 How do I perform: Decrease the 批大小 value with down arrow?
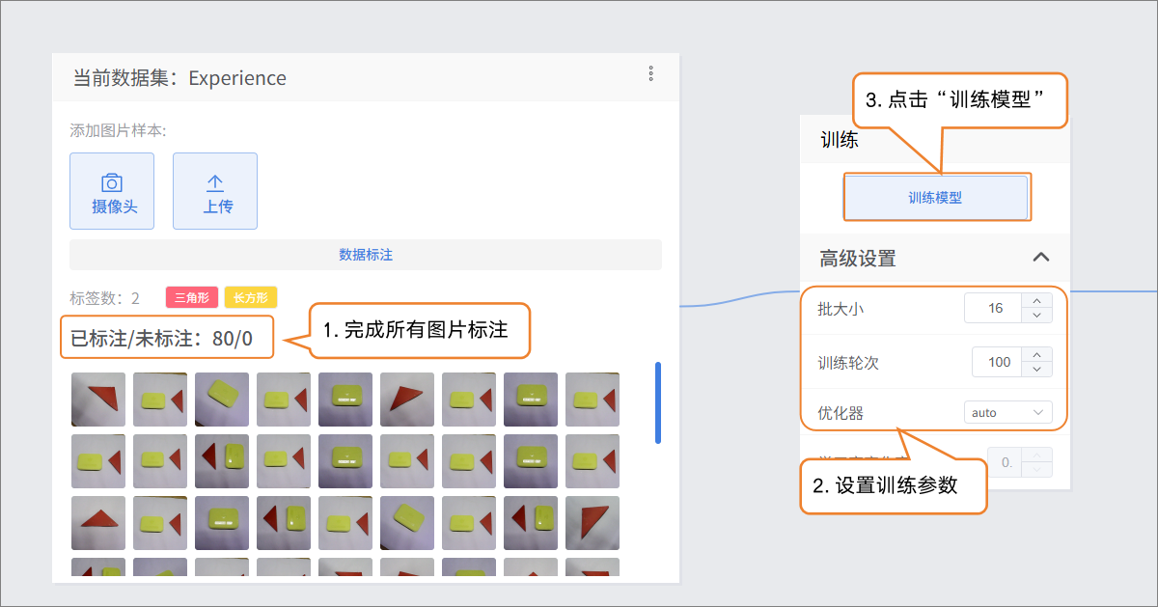click(1036, 316)
